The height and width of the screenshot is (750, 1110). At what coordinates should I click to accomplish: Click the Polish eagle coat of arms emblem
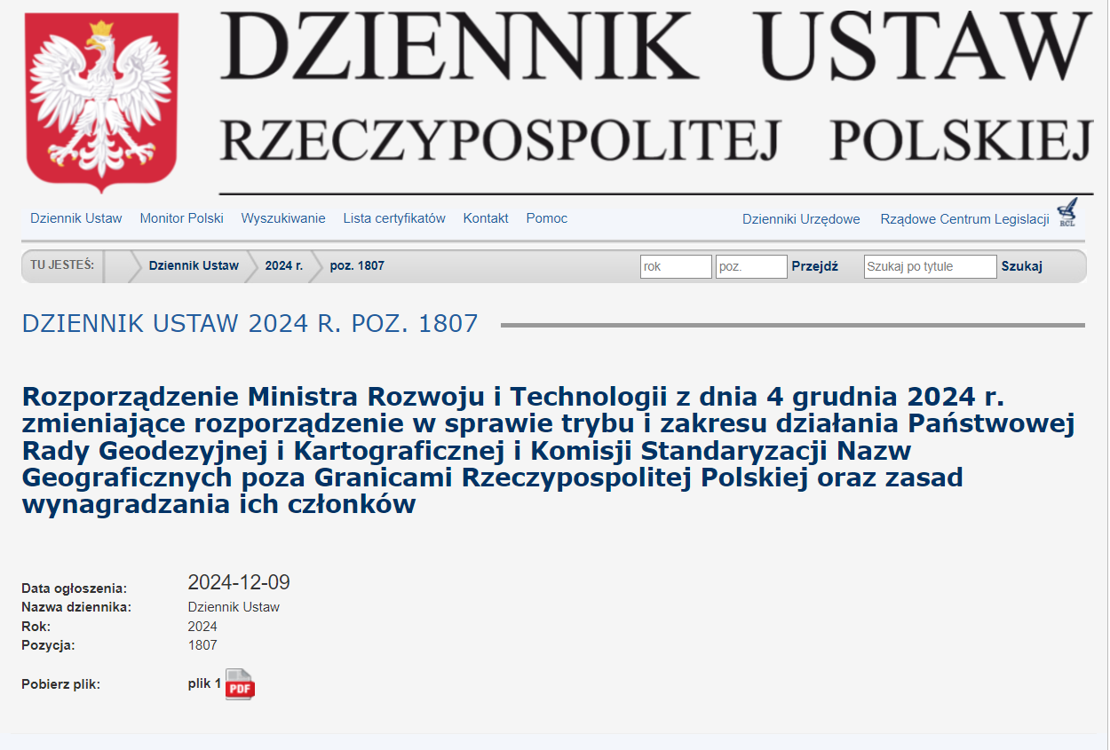click(x=102, y=99)
